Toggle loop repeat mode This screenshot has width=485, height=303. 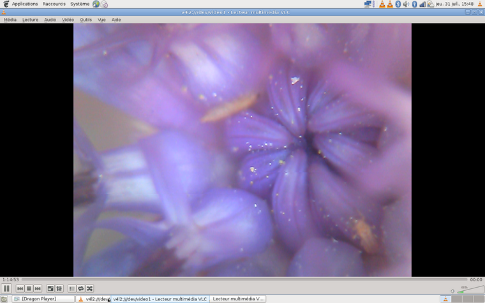pos(80,289)
